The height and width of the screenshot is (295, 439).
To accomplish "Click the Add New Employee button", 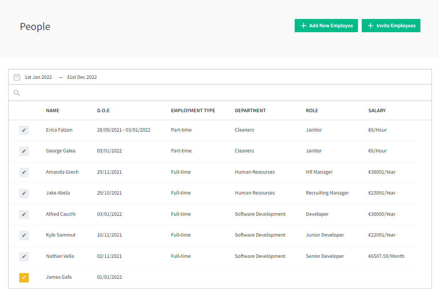I will (x=326, y=25).
